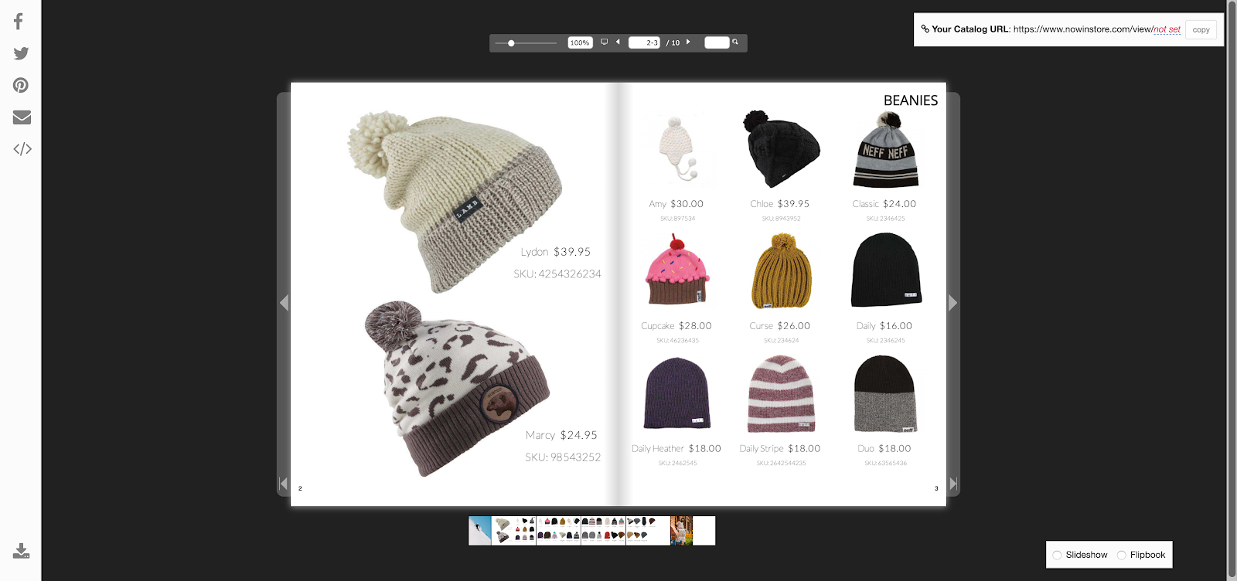
Task: Click the page number input field showing 2-3
Action: (643, 42)
